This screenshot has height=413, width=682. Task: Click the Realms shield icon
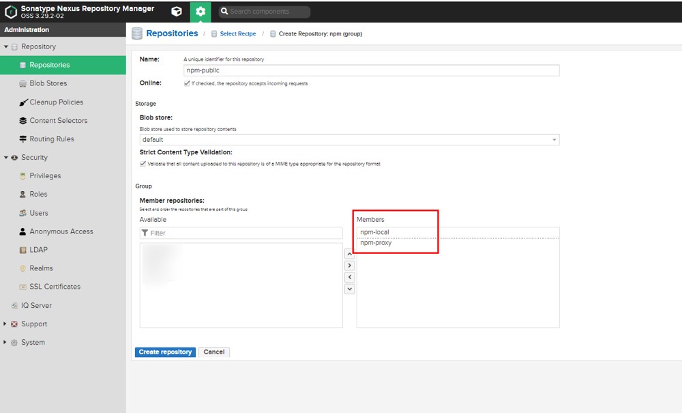(23, 268)
